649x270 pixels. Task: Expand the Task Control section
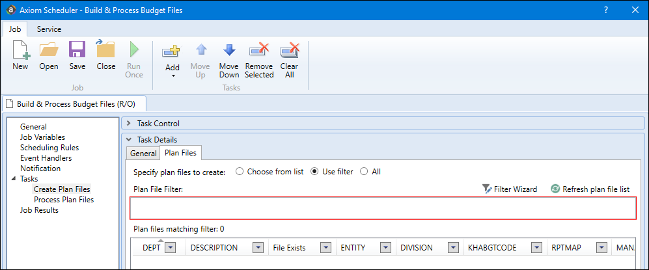tap(128, 123)
